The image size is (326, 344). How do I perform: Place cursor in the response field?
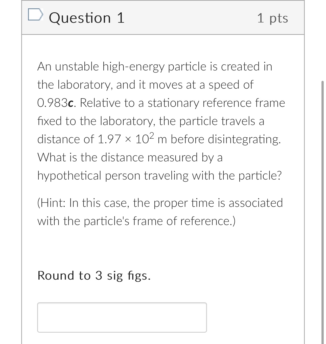122,317
